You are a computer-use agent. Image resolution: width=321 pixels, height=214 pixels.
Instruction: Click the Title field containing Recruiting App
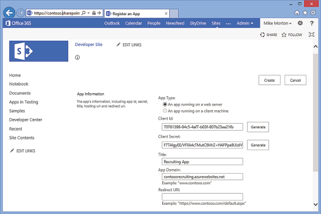(x=203, y=162)
